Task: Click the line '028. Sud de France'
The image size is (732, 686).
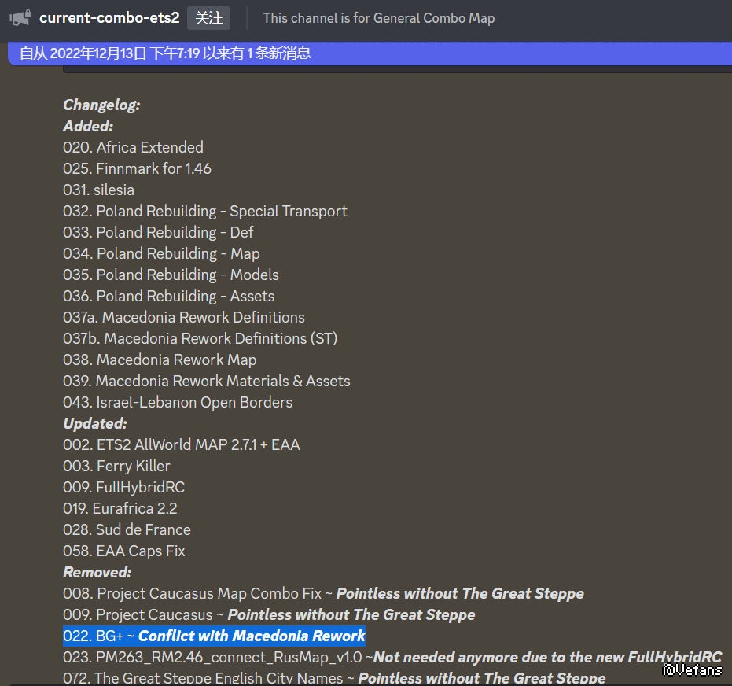Action: pos(127,529)
